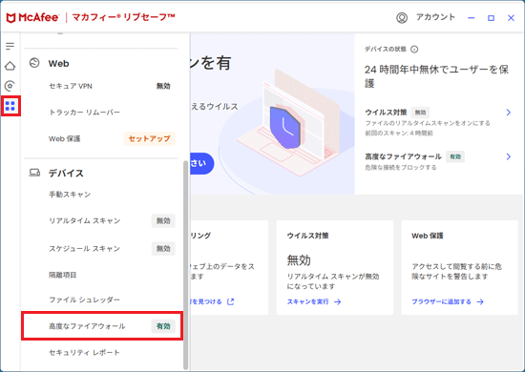Screen dimensions: 525x372
Task: Open アカウント menu
Action: pos(435,17)
